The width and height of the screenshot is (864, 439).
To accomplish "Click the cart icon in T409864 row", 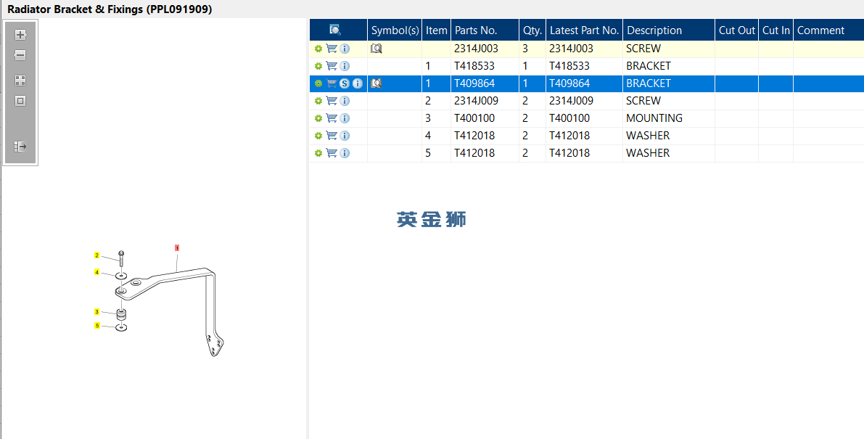I will [x=331, y=83].
